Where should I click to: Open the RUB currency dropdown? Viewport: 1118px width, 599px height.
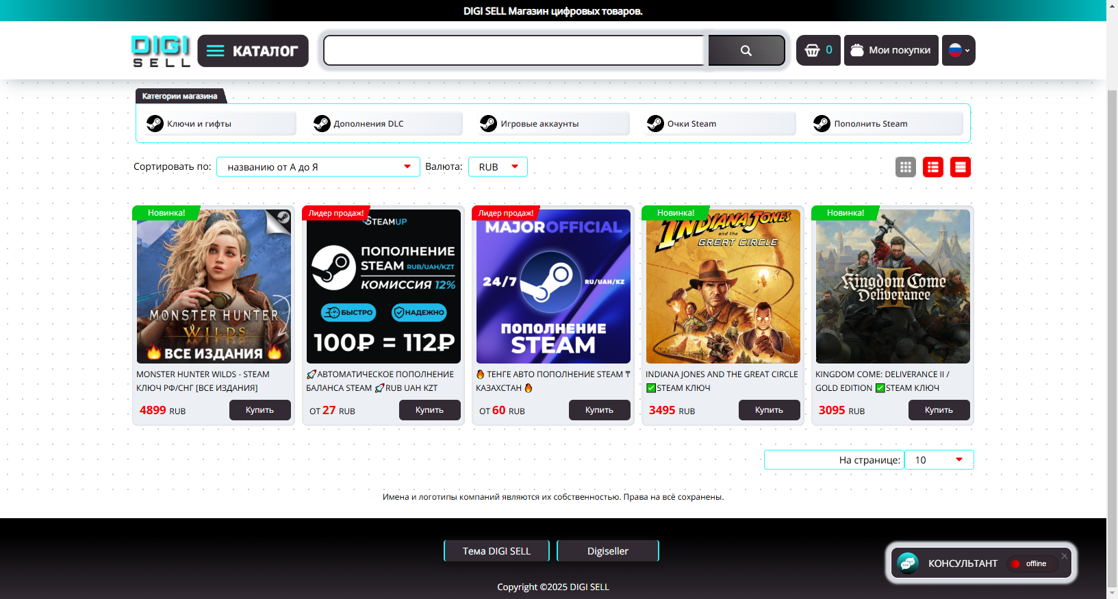point(498,167)
